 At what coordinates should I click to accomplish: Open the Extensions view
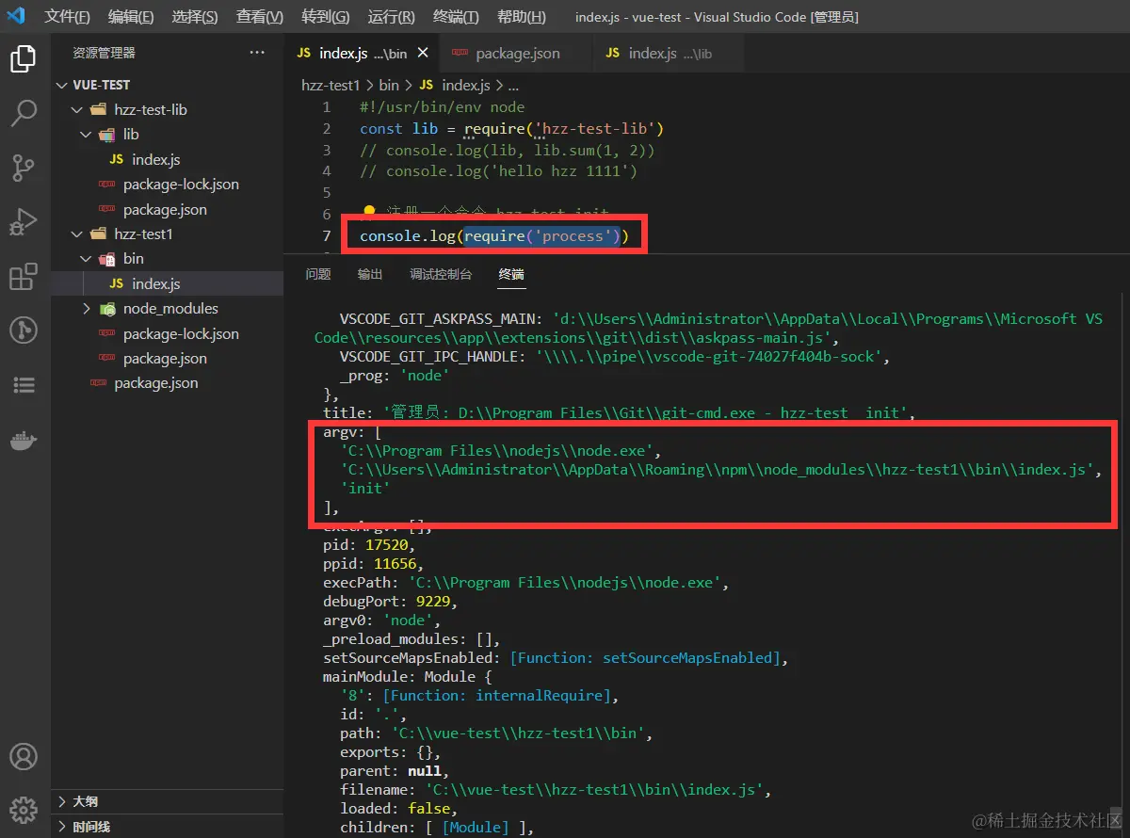[23, 277]
